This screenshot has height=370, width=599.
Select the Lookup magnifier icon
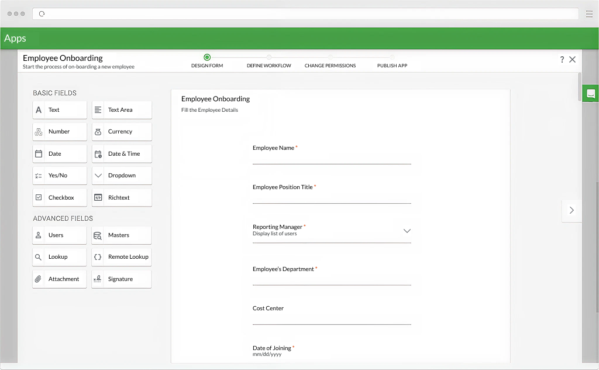click(38, 257)
